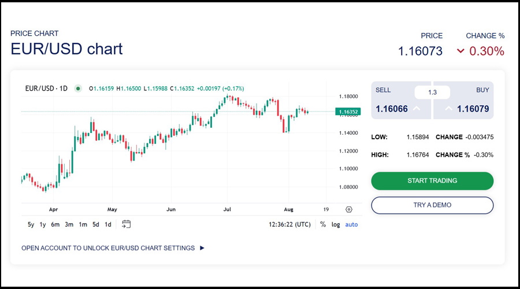
Task: Toggle log scale on the chart
Action: pos(336,224)
